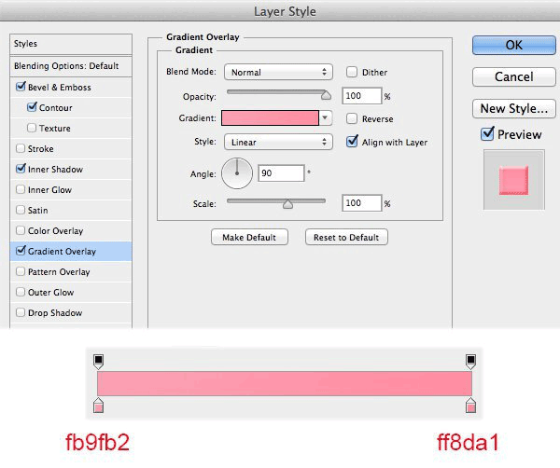Uncheck Align with Layer
The image size is (560, 468).
coord(352,142)
